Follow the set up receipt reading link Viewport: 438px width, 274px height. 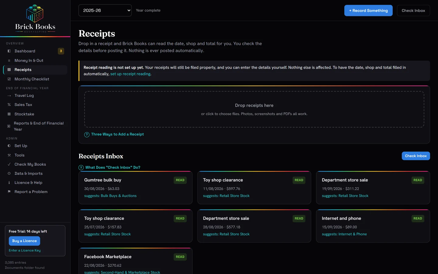[x=130, y=74]
